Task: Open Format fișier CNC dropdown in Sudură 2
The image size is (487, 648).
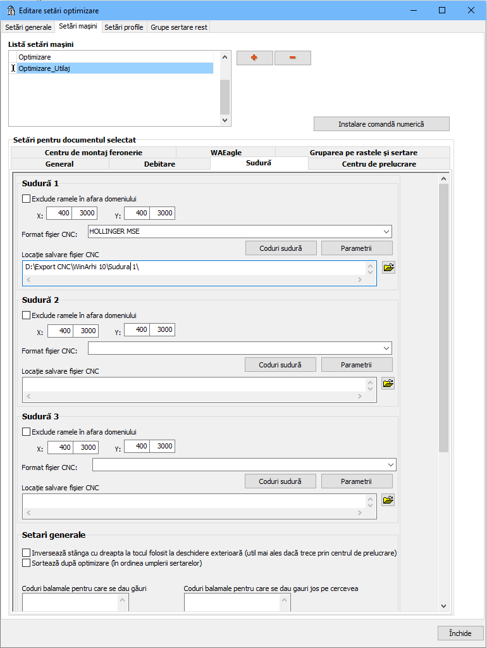Action: [x=386, y=348]
